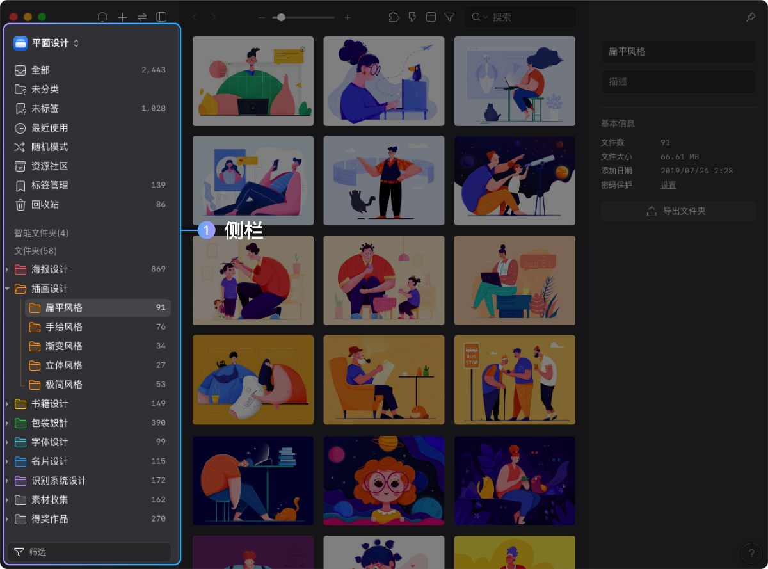Click the shuffle icon for 随机模式
This screenshot has height=569, width=768.
[x=20, y=147]
